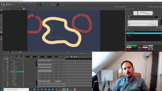This screenshot has height=91, width=162.
Task: Select the Transform tool at top of toolbar
Action: click(x=1, y=8)
